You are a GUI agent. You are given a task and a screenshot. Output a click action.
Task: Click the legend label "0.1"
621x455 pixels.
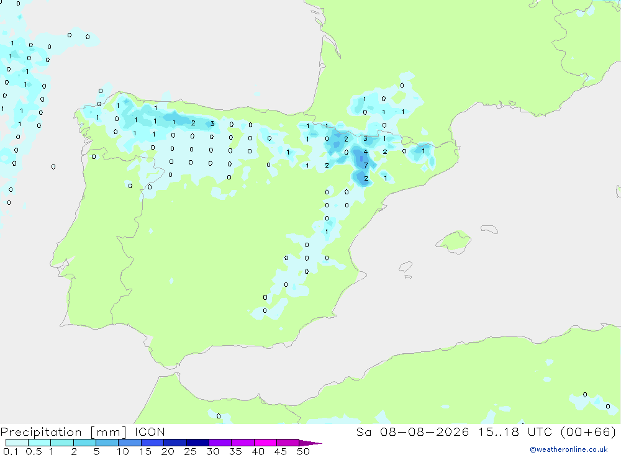(11, 451)
